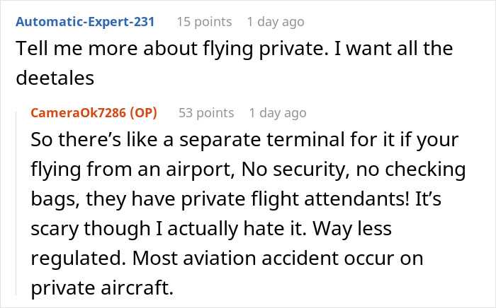The width and height of the screenshot is (496, 308).
Task: Click the word "bags," in the reply
Action: (55, 201)
